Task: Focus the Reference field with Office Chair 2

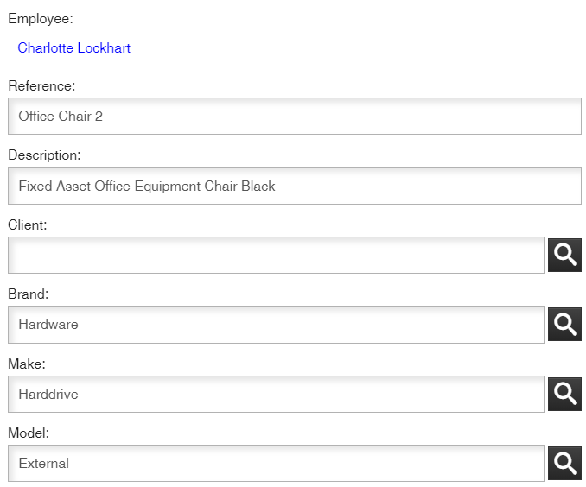Action: tap(294, 117)
